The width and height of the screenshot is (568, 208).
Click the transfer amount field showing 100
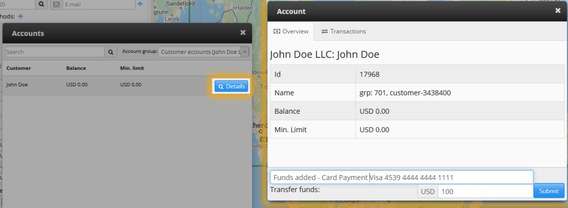tap(486, 192)
